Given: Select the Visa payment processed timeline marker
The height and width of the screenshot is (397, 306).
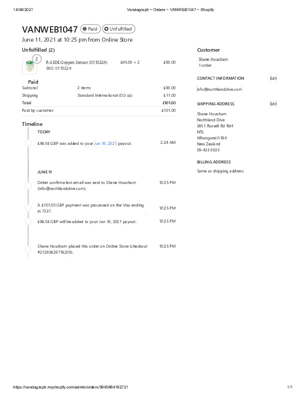Looking at the screenshot, I should (28, 208).
